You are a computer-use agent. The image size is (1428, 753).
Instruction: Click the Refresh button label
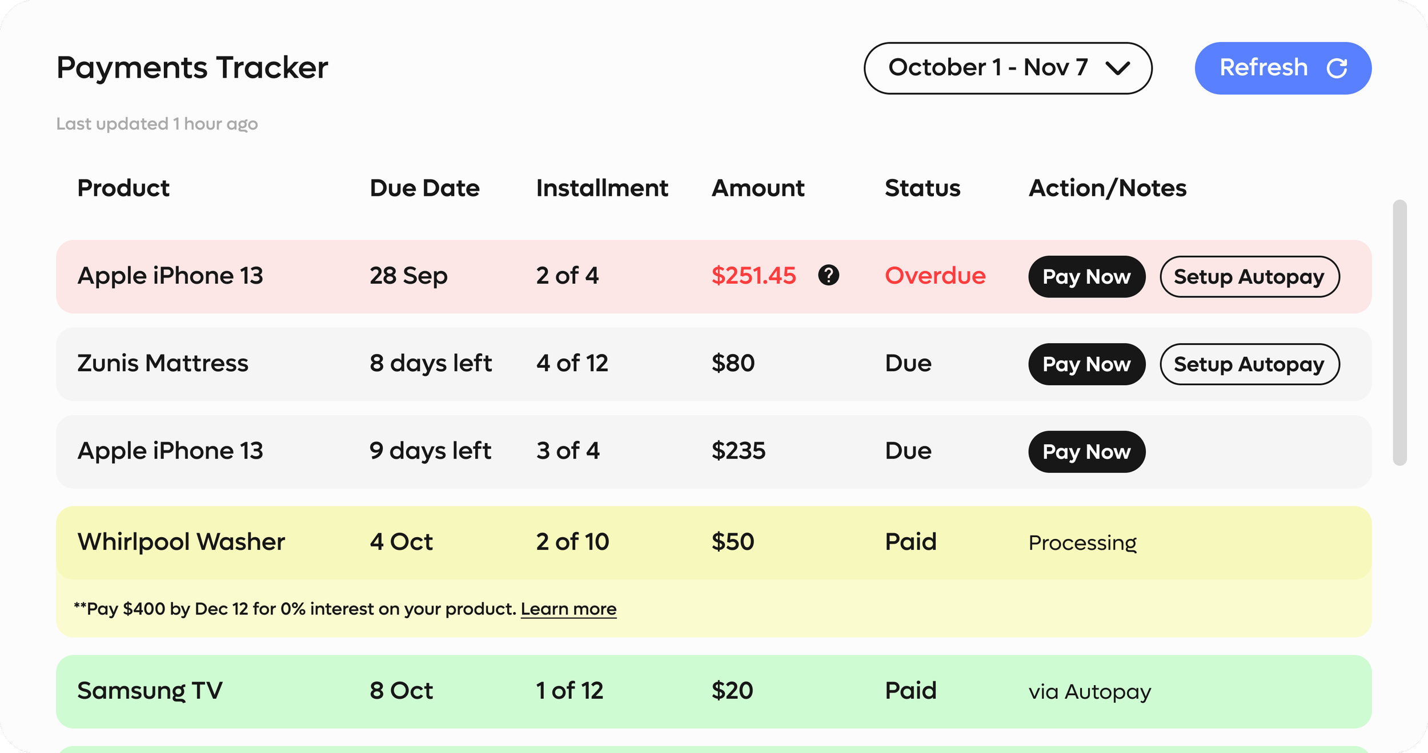[x=1263, y=67]
